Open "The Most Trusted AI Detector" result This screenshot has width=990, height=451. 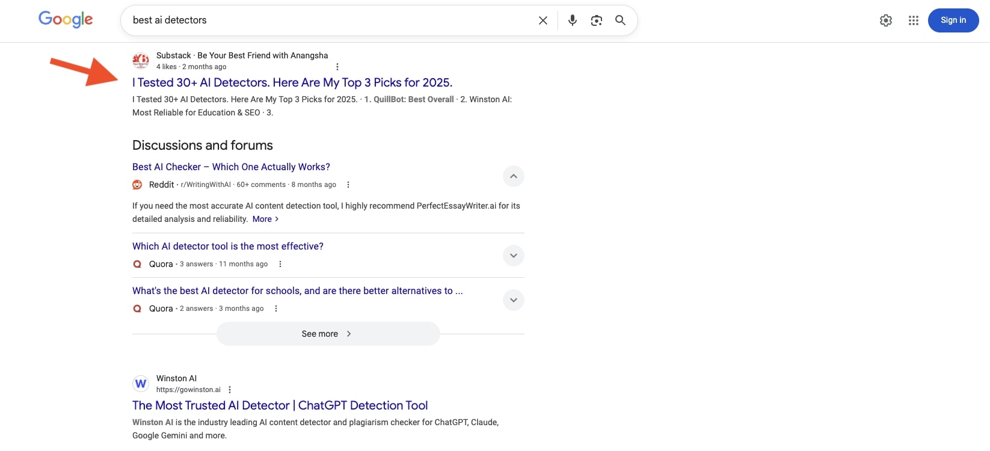pos(280,405)
